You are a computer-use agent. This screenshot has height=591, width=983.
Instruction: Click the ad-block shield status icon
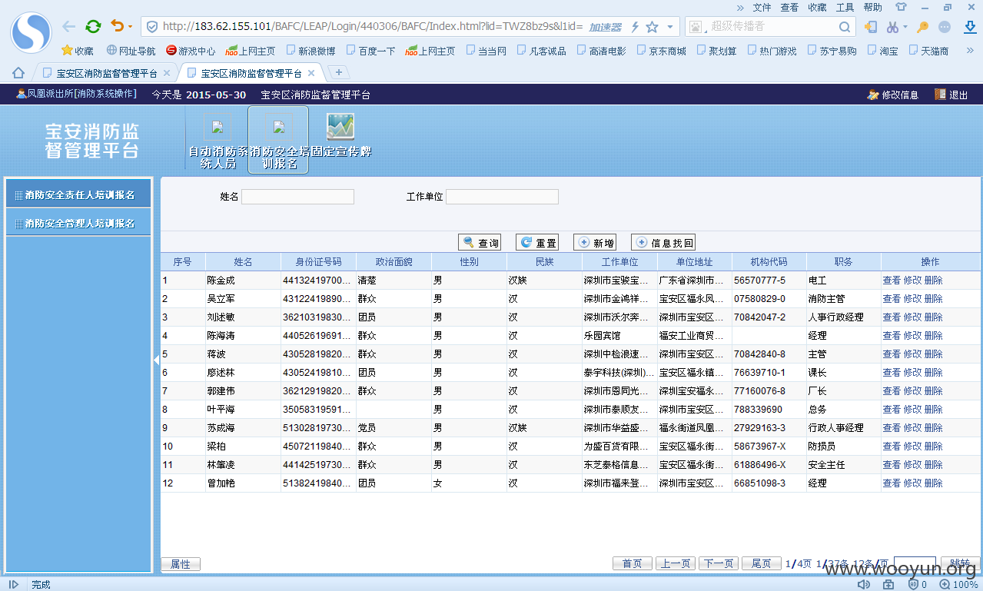tap(914, 585)
